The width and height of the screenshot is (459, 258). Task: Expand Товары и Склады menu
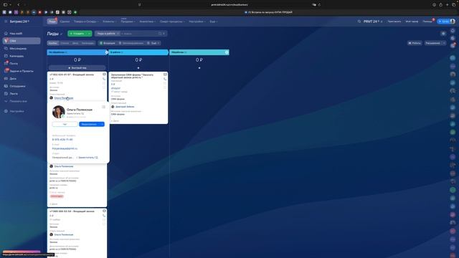[86, 21]
